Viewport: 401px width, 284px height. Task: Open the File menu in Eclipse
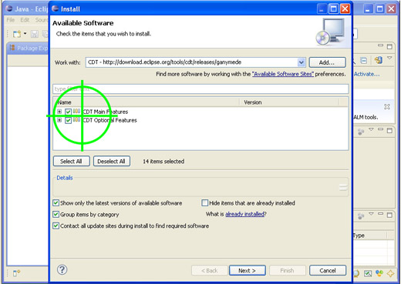[11, 20]
